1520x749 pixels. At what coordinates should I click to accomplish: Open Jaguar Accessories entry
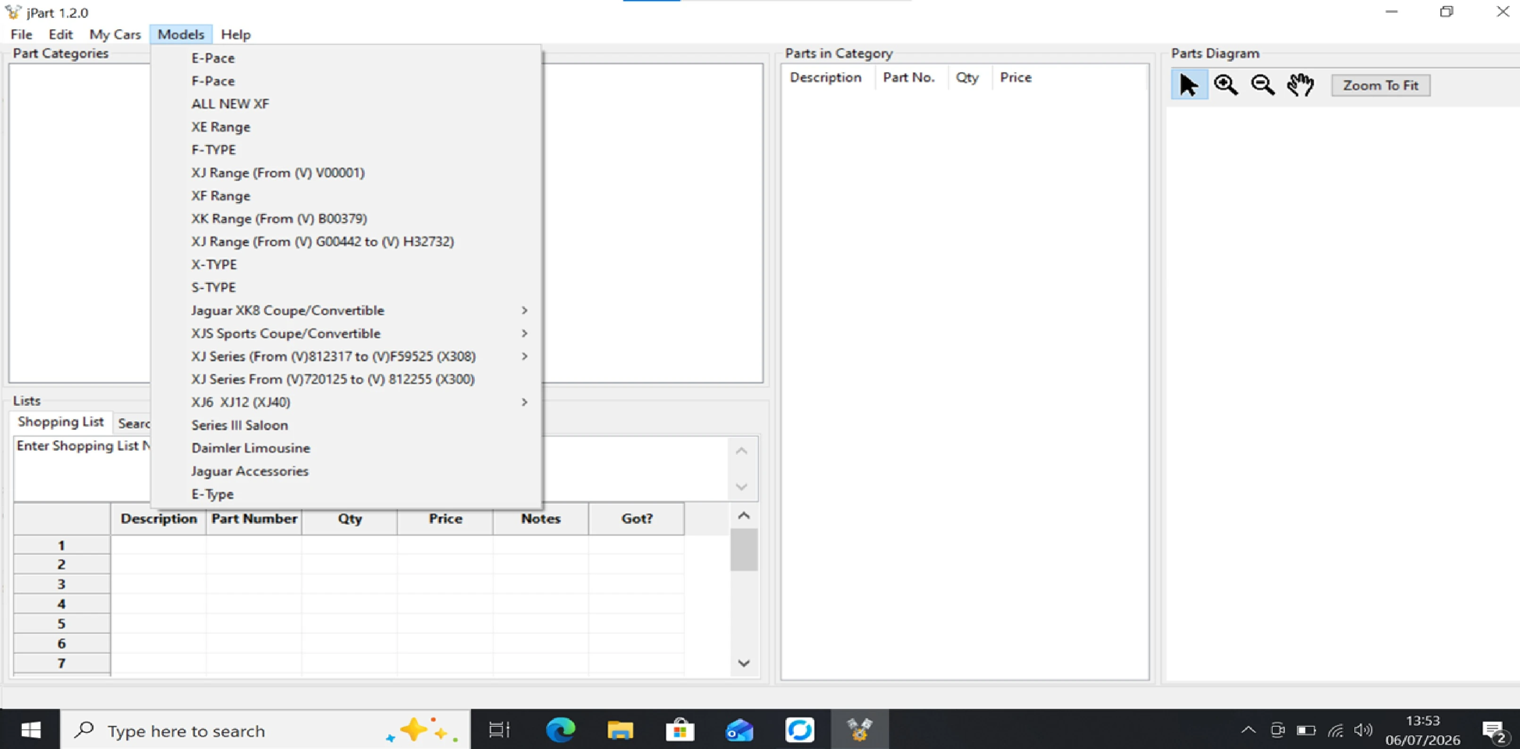(346, 471)
